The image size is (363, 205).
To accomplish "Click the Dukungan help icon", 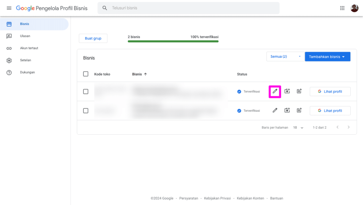I will click(9, 72).
